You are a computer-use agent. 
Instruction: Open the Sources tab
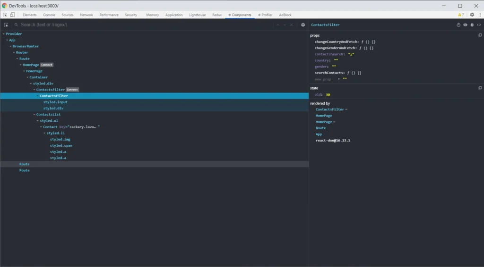(67, 15)
